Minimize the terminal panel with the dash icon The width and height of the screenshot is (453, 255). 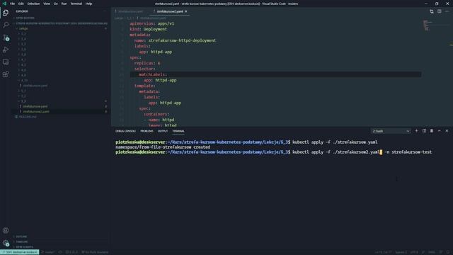click(439, 131)
